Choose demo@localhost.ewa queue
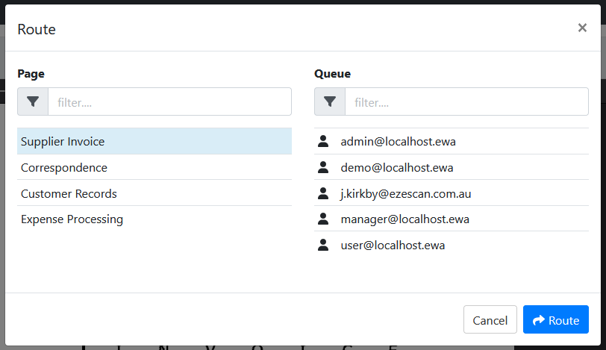The image size is (606, 350). click(397, 167)
